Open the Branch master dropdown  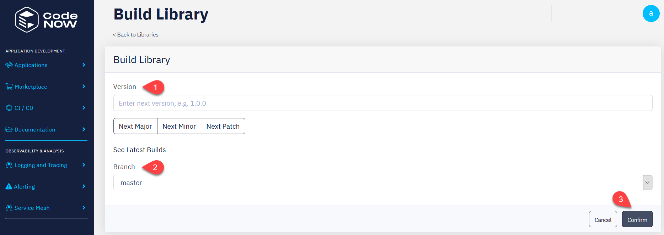tap(383, 183)
